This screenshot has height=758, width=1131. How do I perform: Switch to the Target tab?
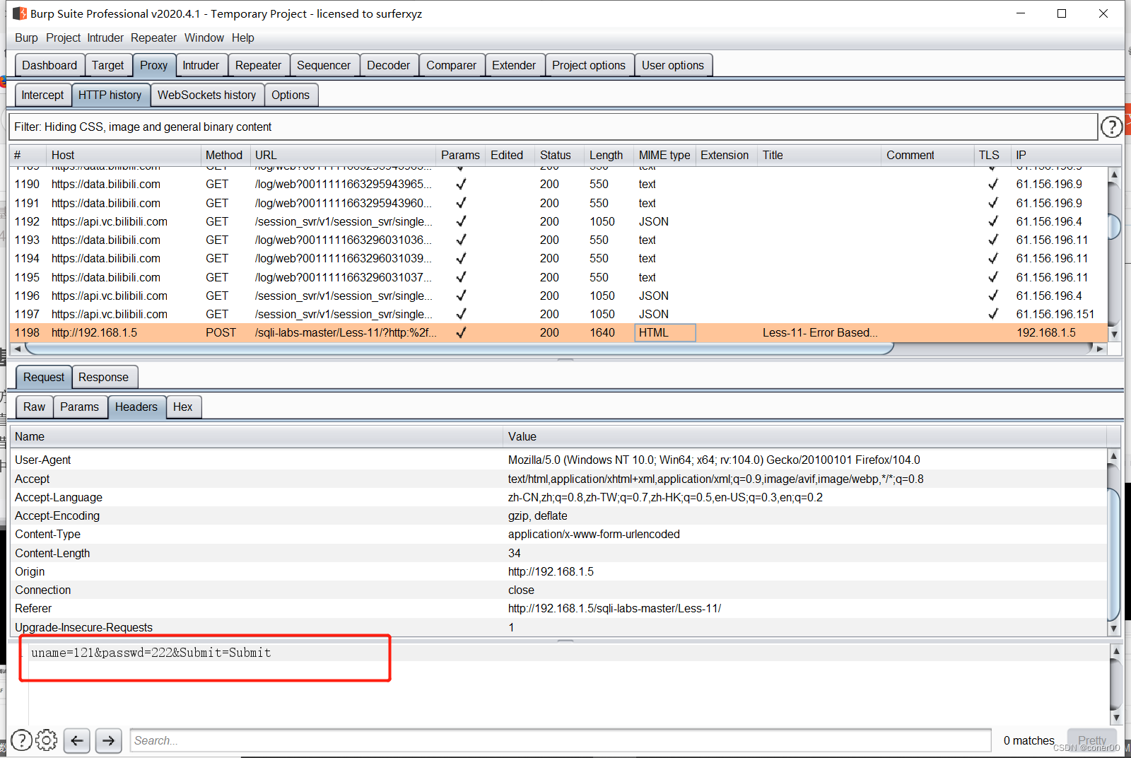coord(107,65)
